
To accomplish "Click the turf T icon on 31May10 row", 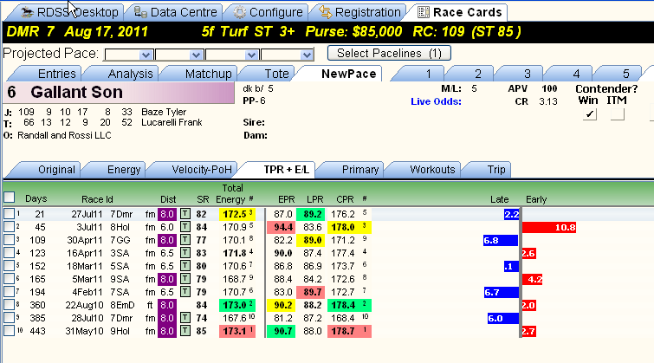I will (x=185, y=331).
